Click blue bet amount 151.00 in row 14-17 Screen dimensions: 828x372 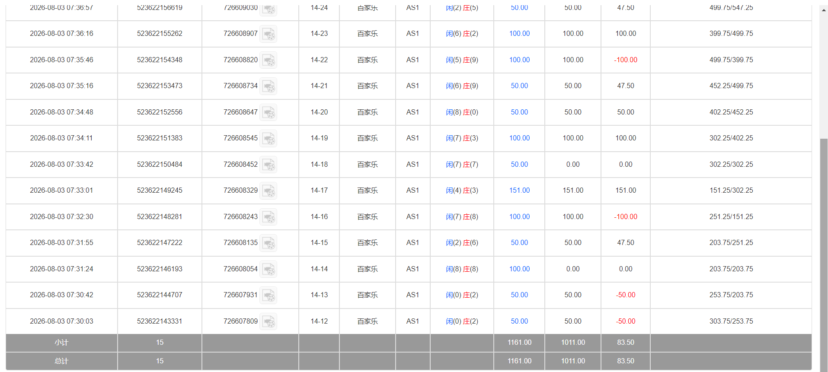tap(519, 191)
